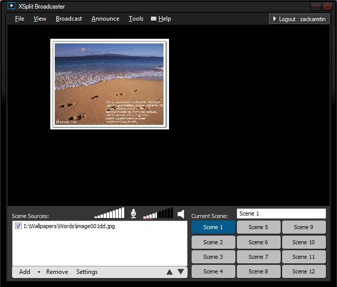
Task: Mute the microphone icon
Action: (133, 213)
